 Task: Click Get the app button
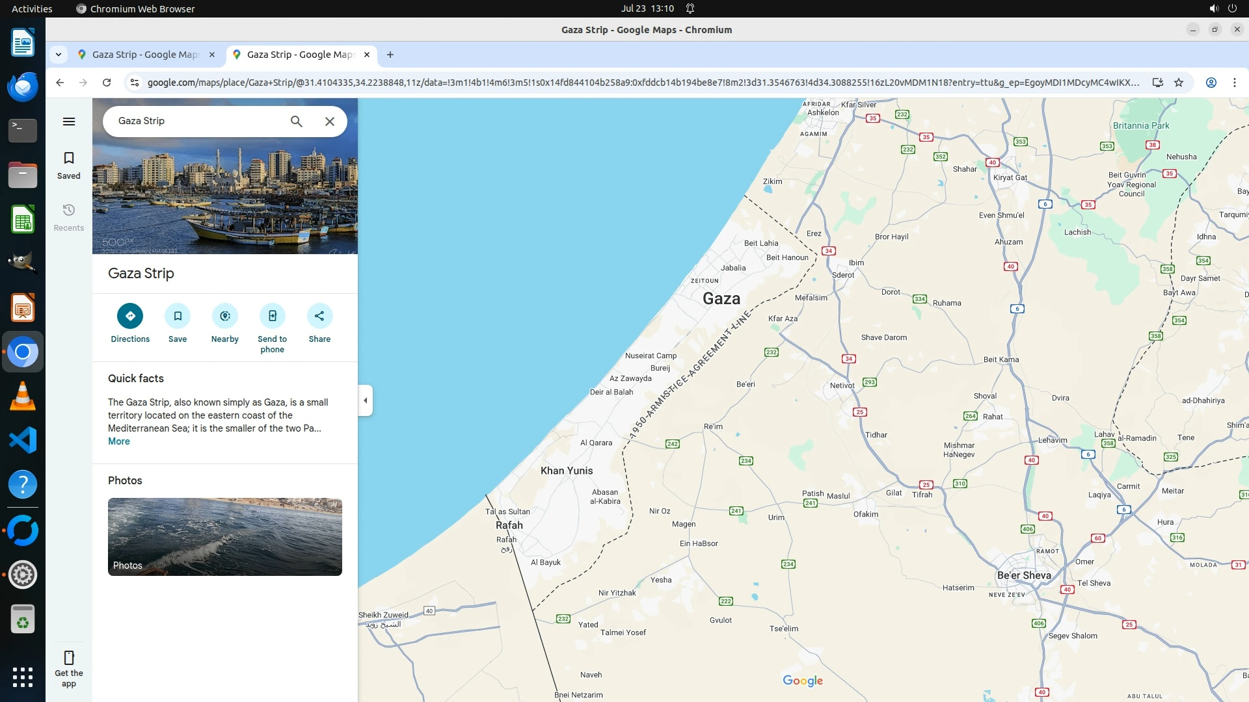click(x=69, y=668)
